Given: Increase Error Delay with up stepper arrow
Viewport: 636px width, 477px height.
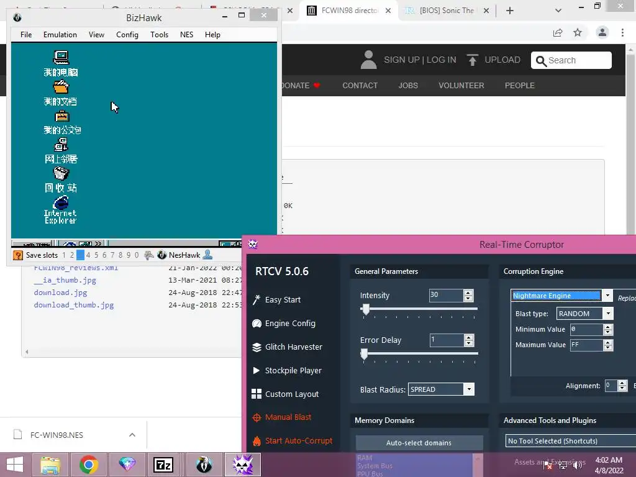Looking at the screenshot, I should (x=468, y=337).
